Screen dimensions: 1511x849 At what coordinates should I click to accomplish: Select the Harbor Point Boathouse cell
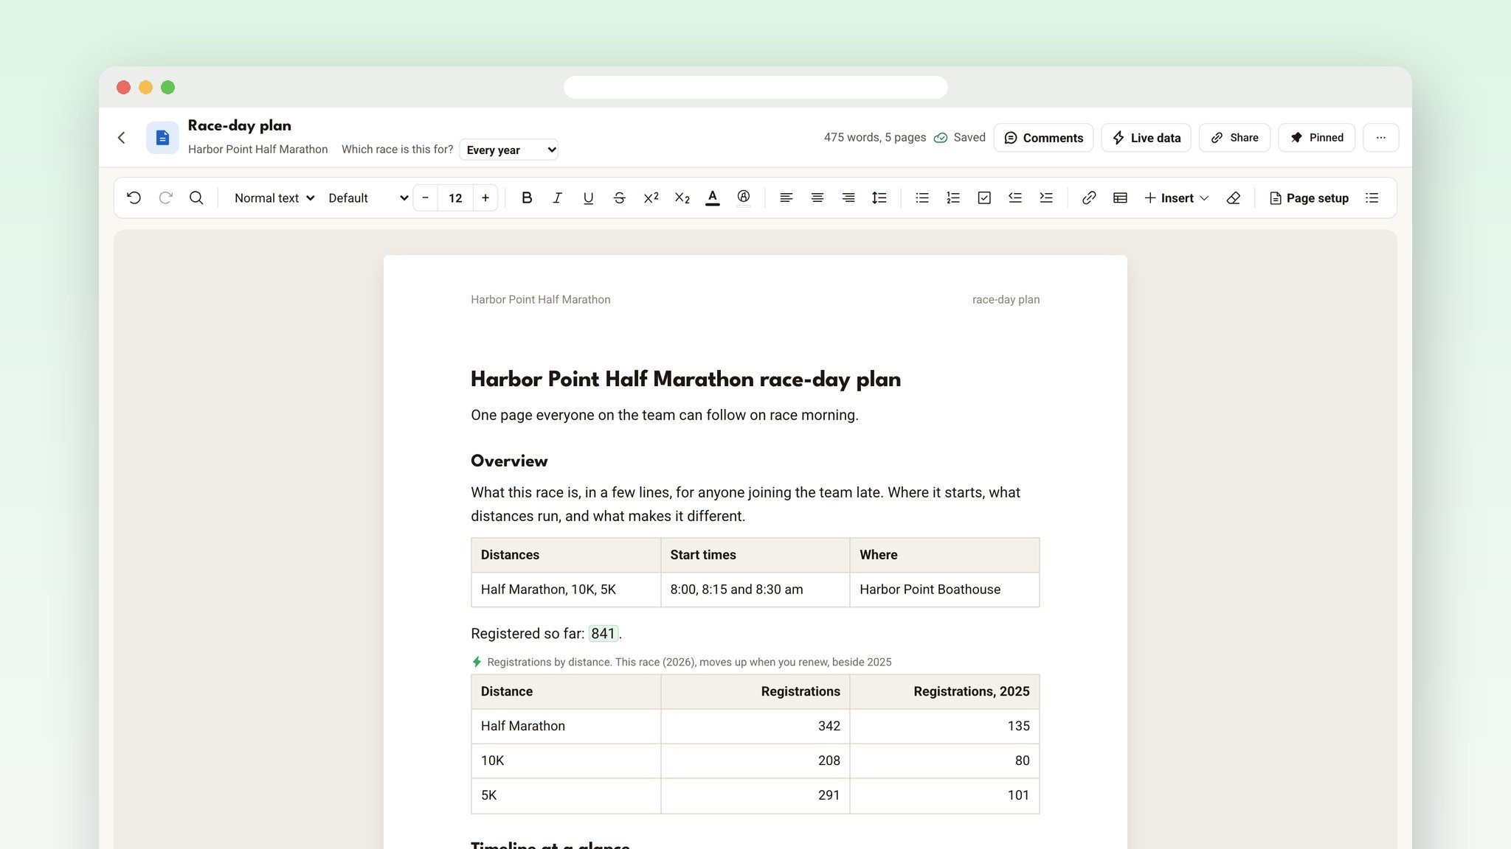(x=944, y=590)
